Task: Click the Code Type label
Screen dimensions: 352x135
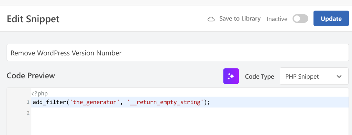Action: pos(260,77)
